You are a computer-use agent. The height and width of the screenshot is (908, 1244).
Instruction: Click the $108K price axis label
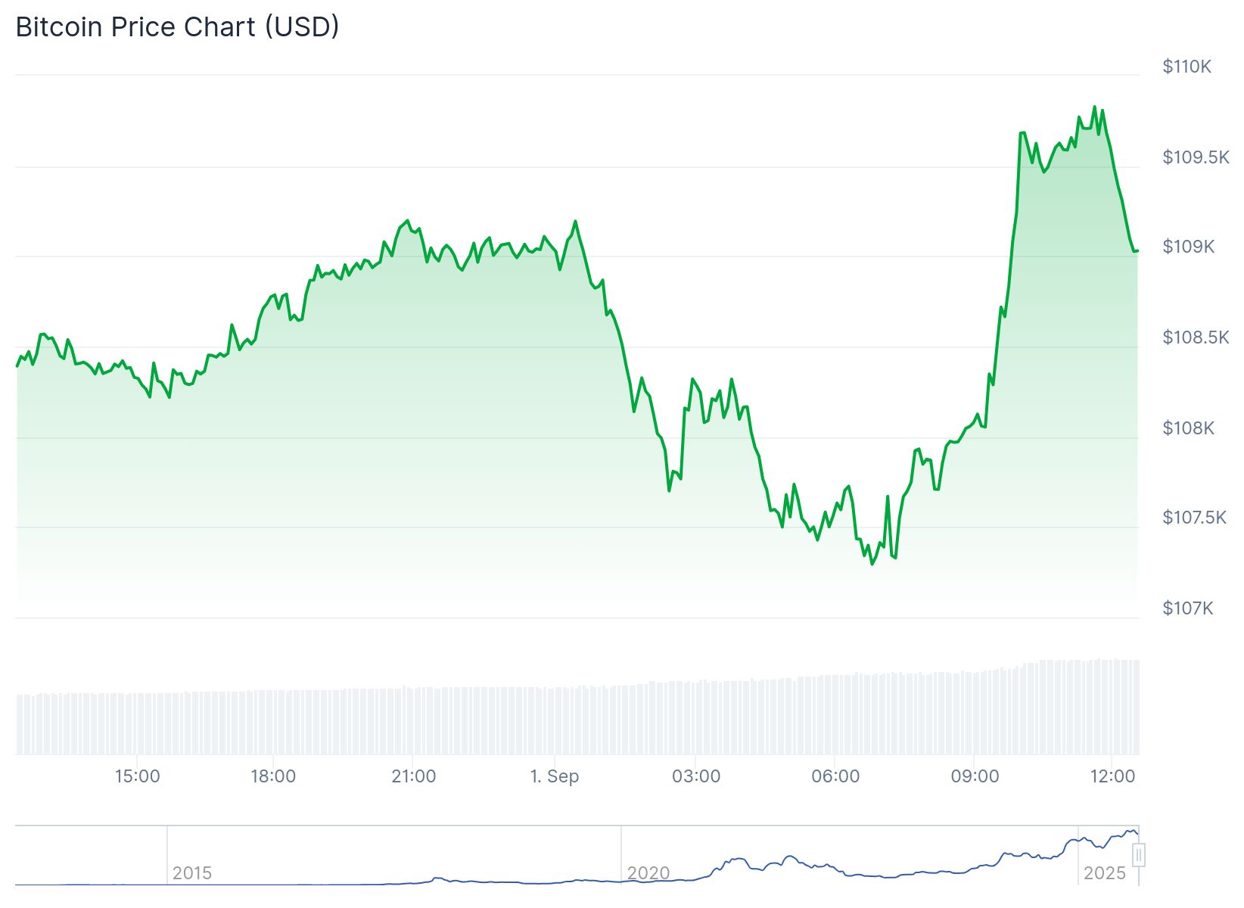coord(1188,428)
